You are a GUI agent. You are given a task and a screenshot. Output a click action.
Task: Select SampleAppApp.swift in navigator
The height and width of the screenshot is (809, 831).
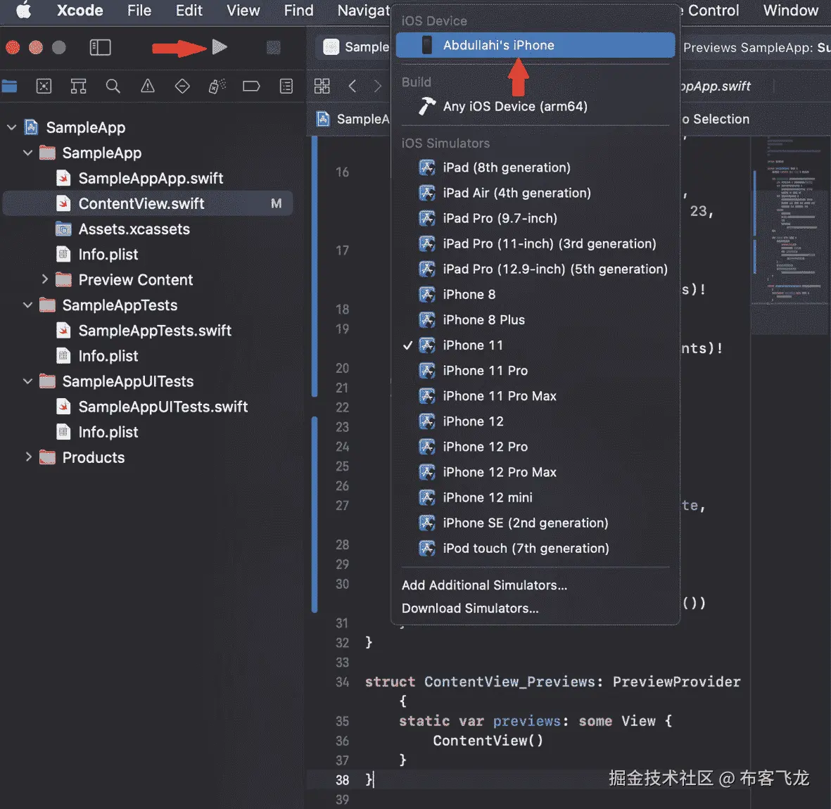151,178
